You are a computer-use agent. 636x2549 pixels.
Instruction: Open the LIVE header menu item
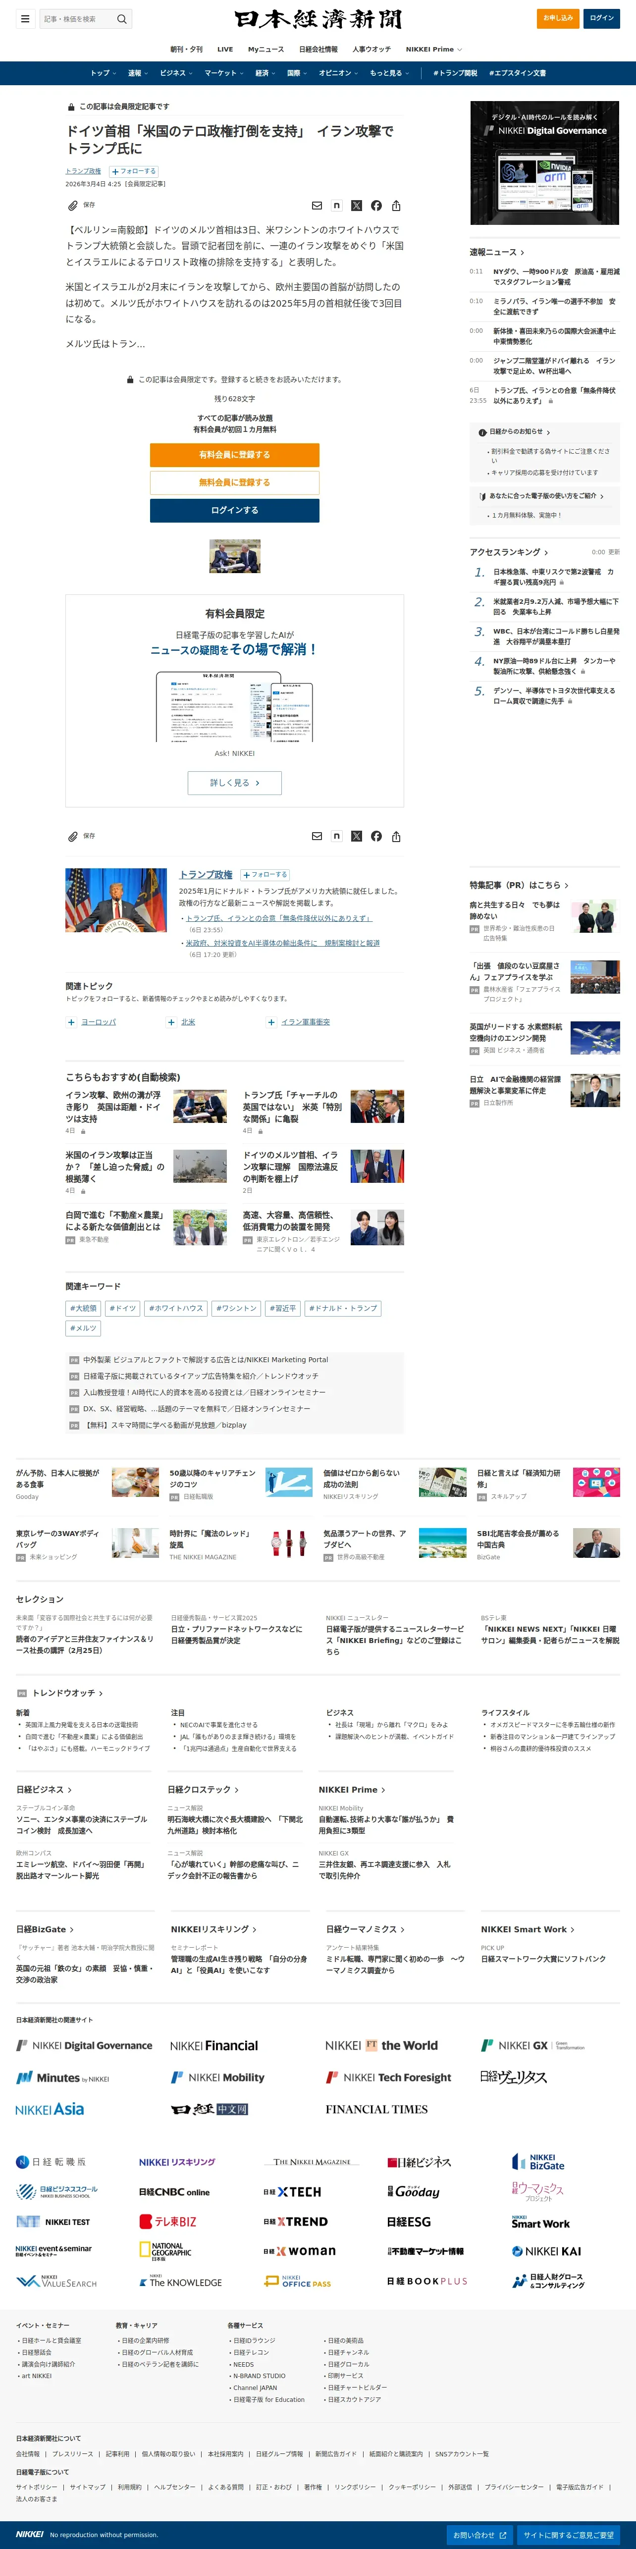(x=225, y=50)
